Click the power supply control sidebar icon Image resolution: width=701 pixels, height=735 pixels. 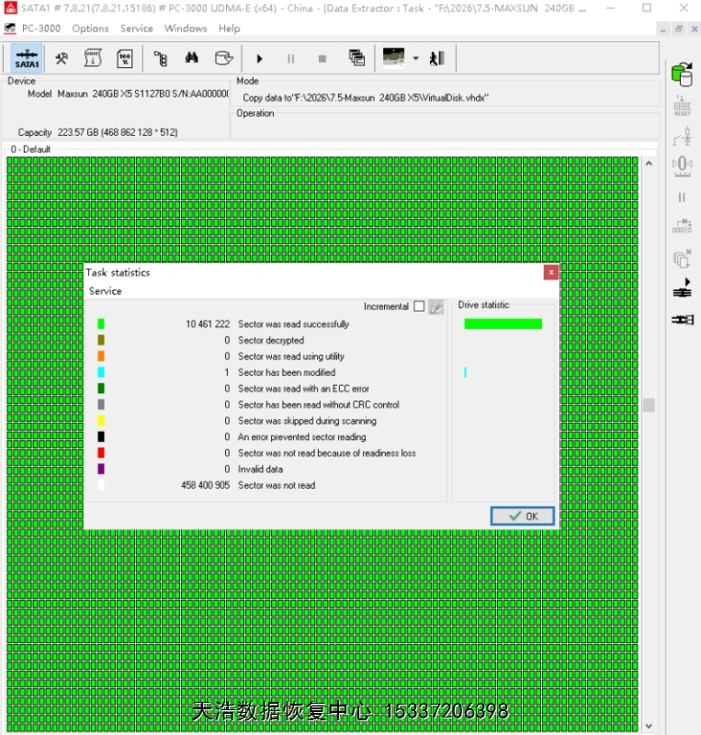(683, 136)
